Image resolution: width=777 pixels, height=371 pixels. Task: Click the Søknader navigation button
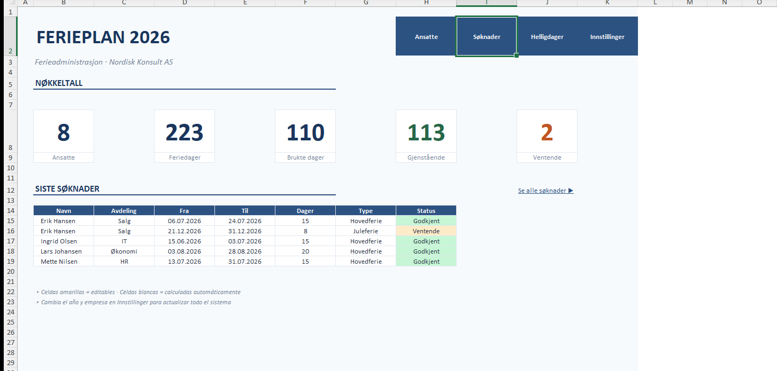tap(487, 37)
